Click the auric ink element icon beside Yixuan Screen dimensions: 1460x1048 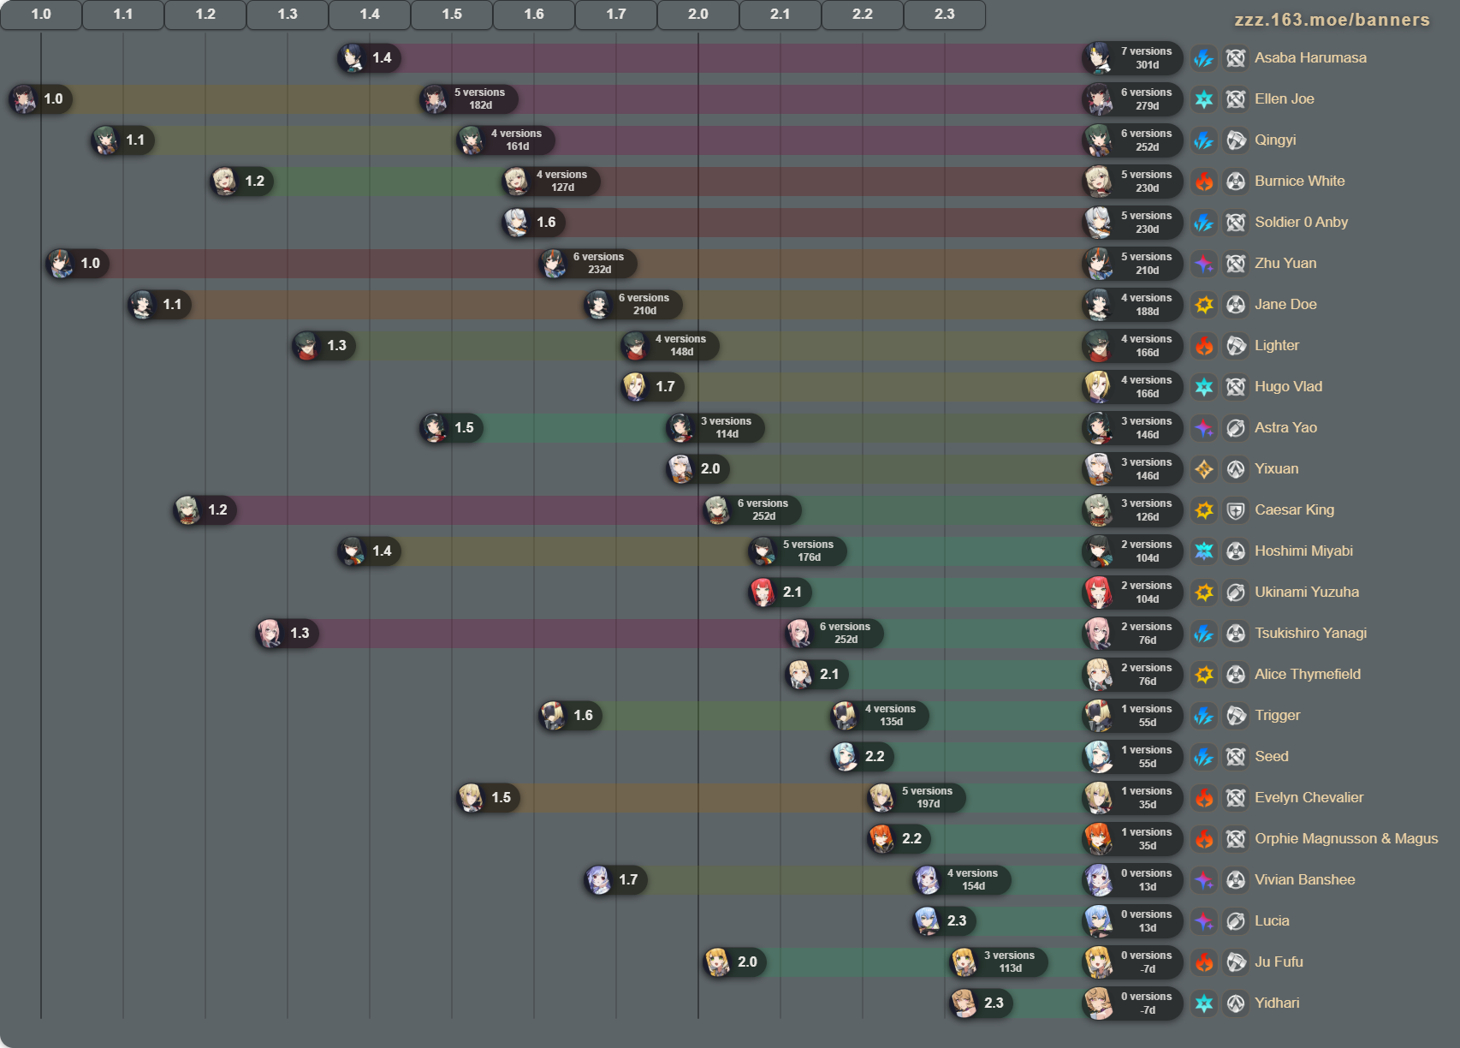point(1204,469)
